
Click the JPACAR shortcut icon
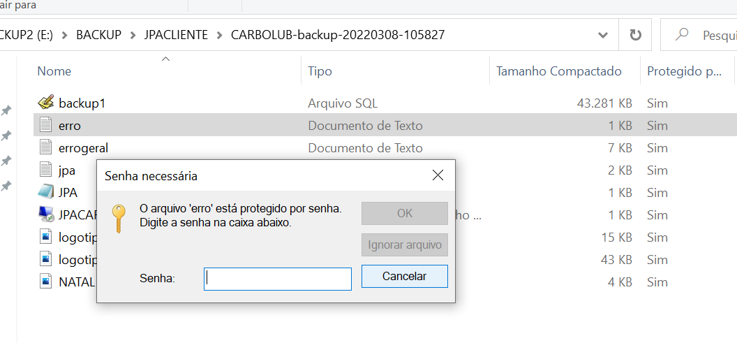(45, 214)
